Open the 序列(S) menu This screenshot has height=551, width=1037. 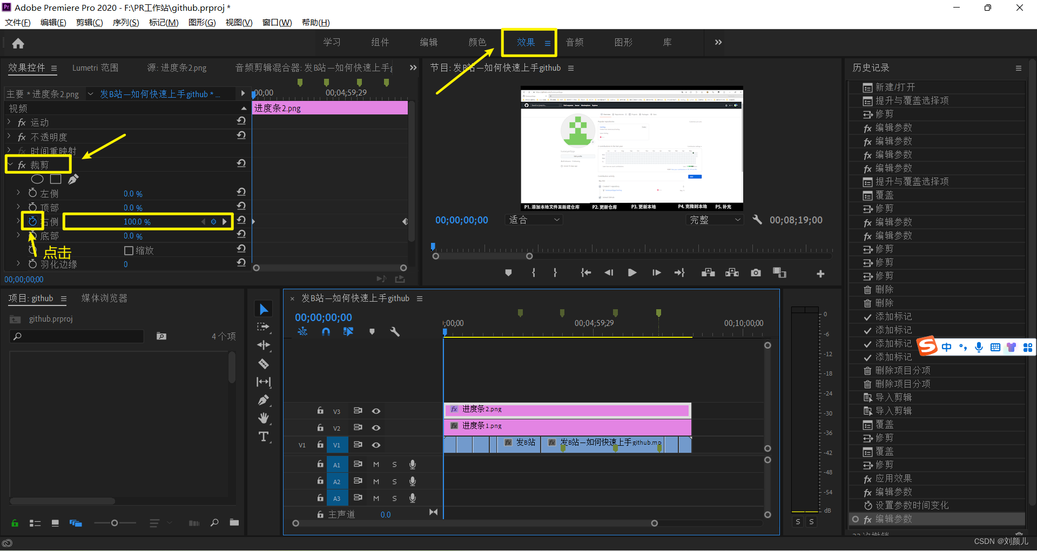click(x=125, y=22)
